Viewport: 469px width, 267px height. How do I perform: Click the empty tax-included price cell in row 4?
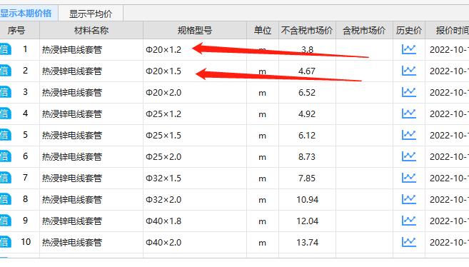pyautogui.click(x=364, y=114)
